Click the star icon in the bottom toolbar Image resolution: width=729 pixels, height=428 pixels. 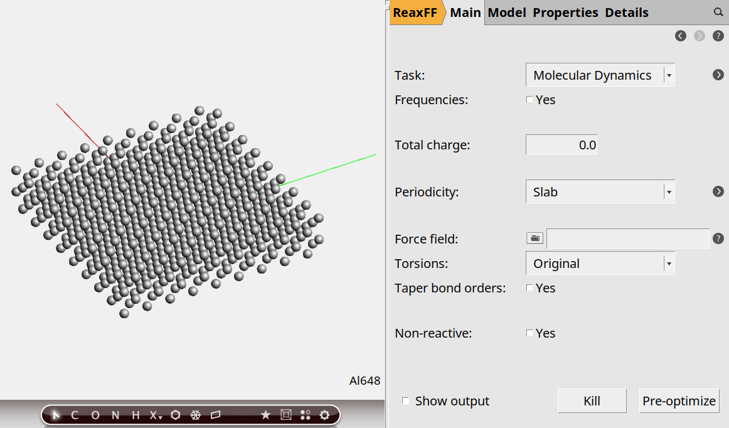[265, 415]
